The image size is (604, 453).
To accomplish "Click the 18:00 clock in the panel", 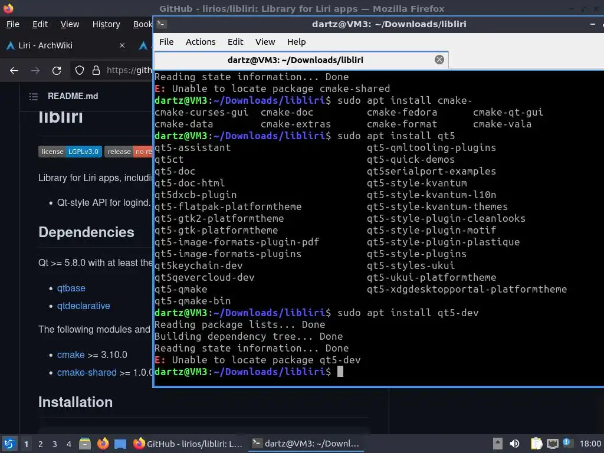I will tap(590, 444).
